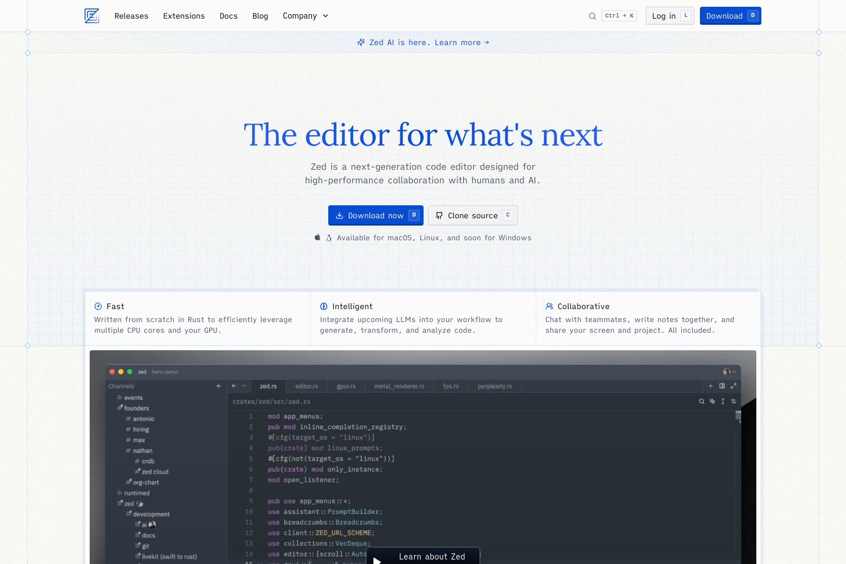Click the editor's buffer search icon

(x=702, y=402)
